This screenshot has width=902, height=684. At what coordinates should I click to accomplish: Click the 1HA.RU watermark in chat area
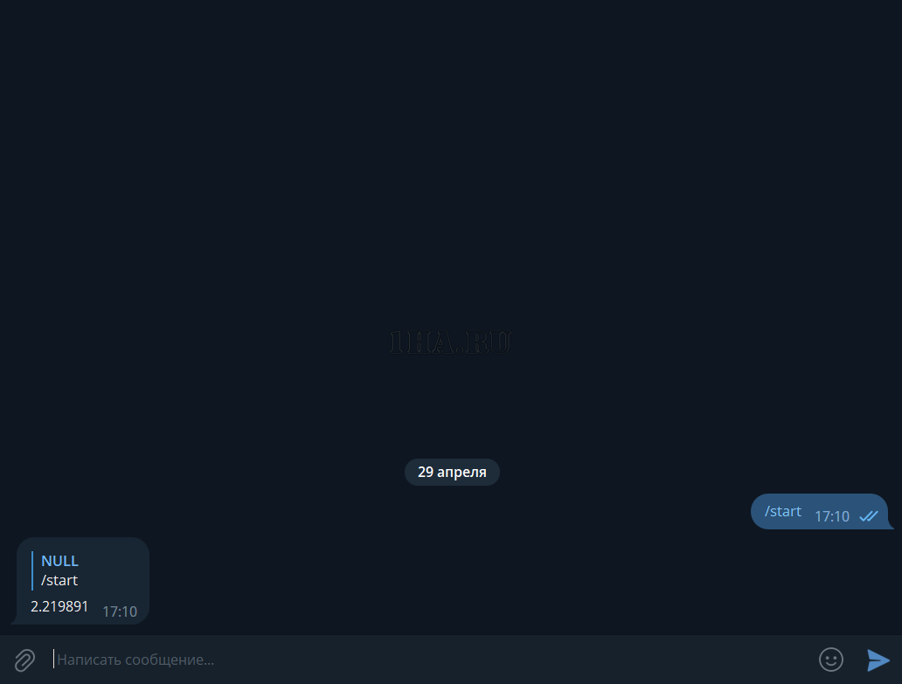(x=450, y=342)
